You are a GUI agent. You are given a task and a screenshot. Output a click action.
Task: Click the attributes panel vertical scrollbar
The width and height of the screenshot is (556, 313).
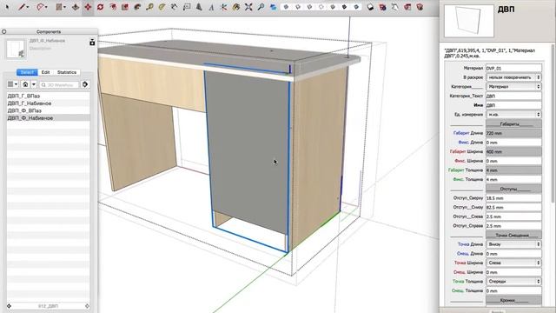(x=553, y=123)
